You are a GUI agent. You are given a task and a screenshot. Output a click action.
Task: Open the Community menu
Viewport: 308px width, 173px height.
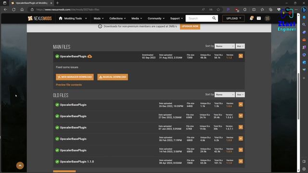(x=156, y=18)
